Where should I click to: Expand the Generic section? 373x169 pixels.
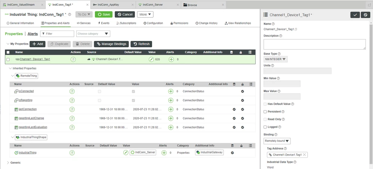click(x=8, y=163)
